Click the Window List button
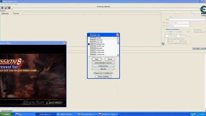206x116 pixels. pos(108,73)
